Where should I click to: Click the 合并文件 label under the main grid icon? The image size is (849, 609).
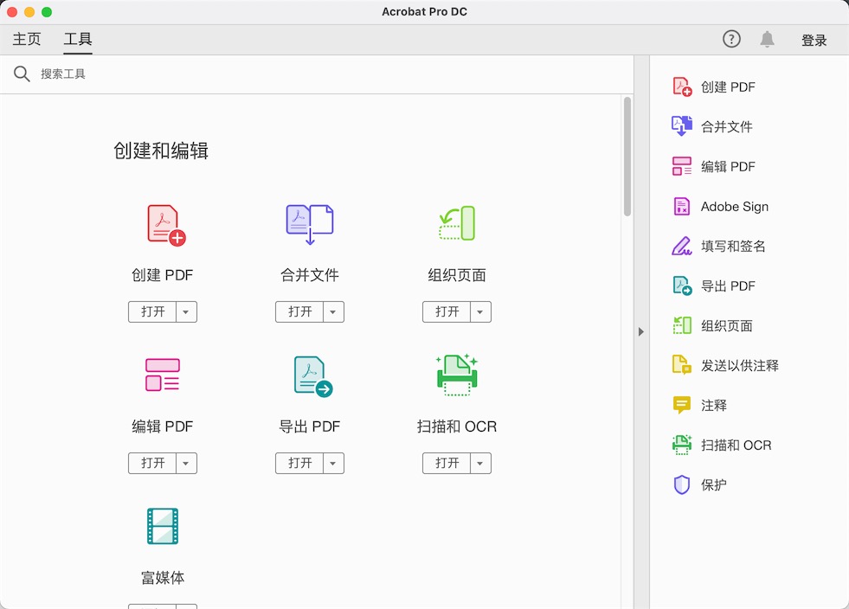310,275
